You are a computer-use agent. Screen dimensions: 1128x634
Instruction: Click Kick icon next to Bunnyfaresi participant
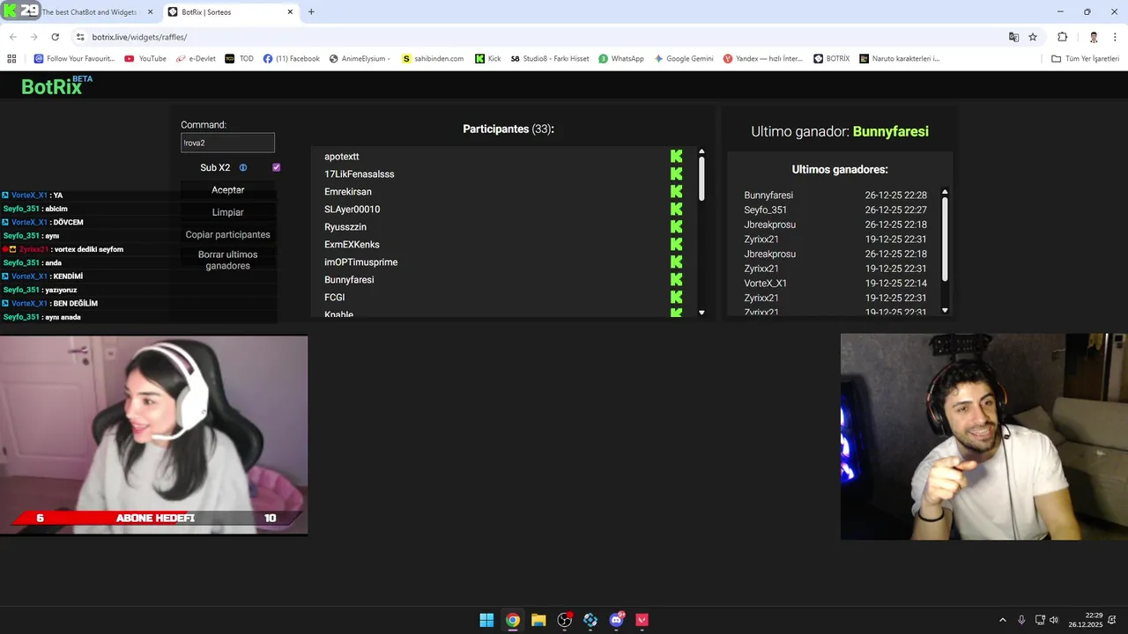[676, 279]
